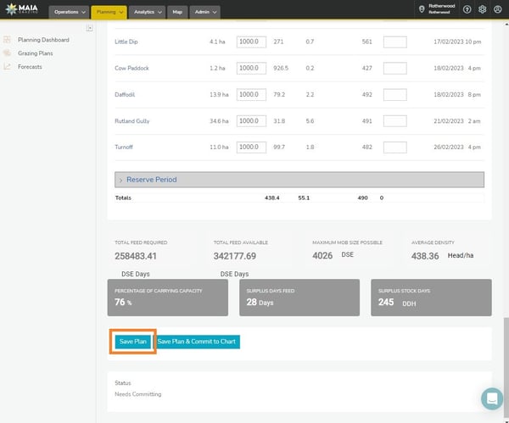Collapse the left sidebar panel
The height and width of the screenshot is (423, 509).
(90, 29)
